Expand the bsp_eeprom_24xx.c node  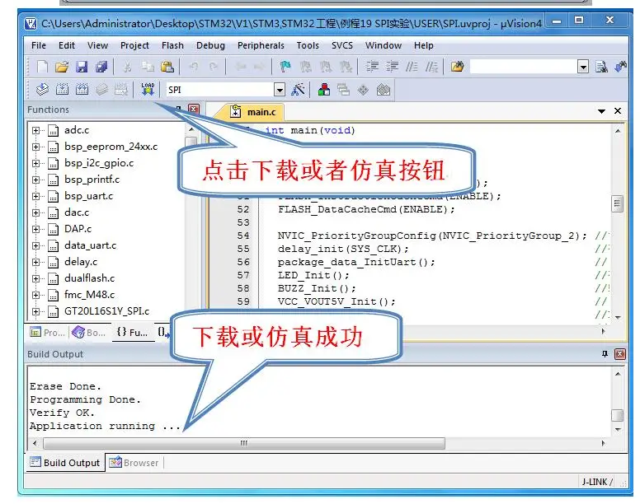coord(36,147)
